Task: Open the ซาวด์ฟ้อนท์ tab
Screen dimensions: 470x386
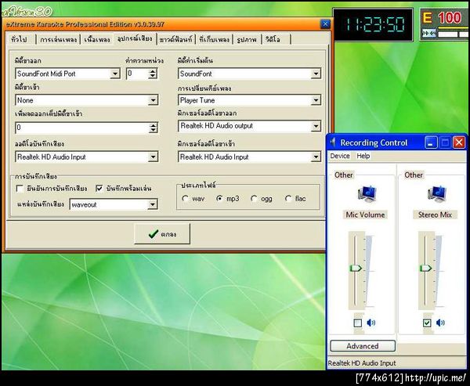Action: (x=176, y=39)
